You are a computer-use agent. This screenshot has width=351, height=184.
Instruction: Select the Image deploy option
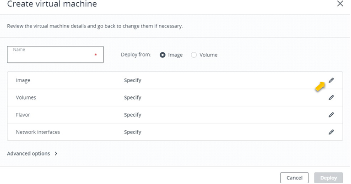tap(162, 55)
